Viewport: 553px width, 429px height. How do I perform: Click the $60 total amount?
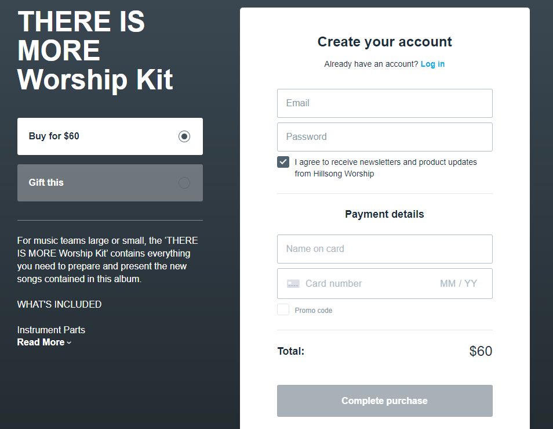[481, 351]
